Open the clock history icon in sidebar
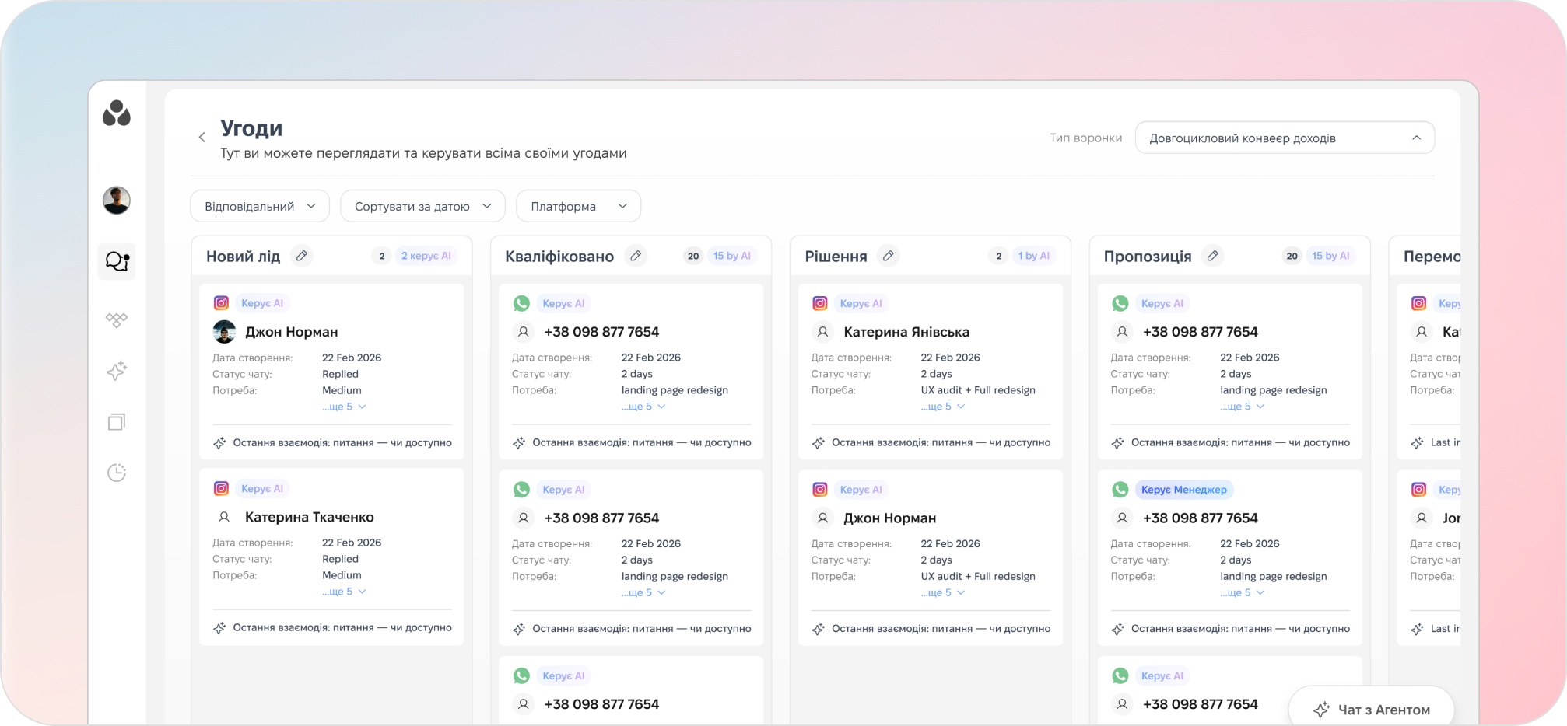This screenshot has width=1567, height=726. [x=117, y=473]
